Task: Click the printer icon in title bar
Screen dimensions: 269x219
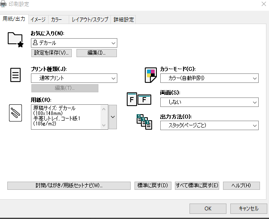Action: coord(3,4)
